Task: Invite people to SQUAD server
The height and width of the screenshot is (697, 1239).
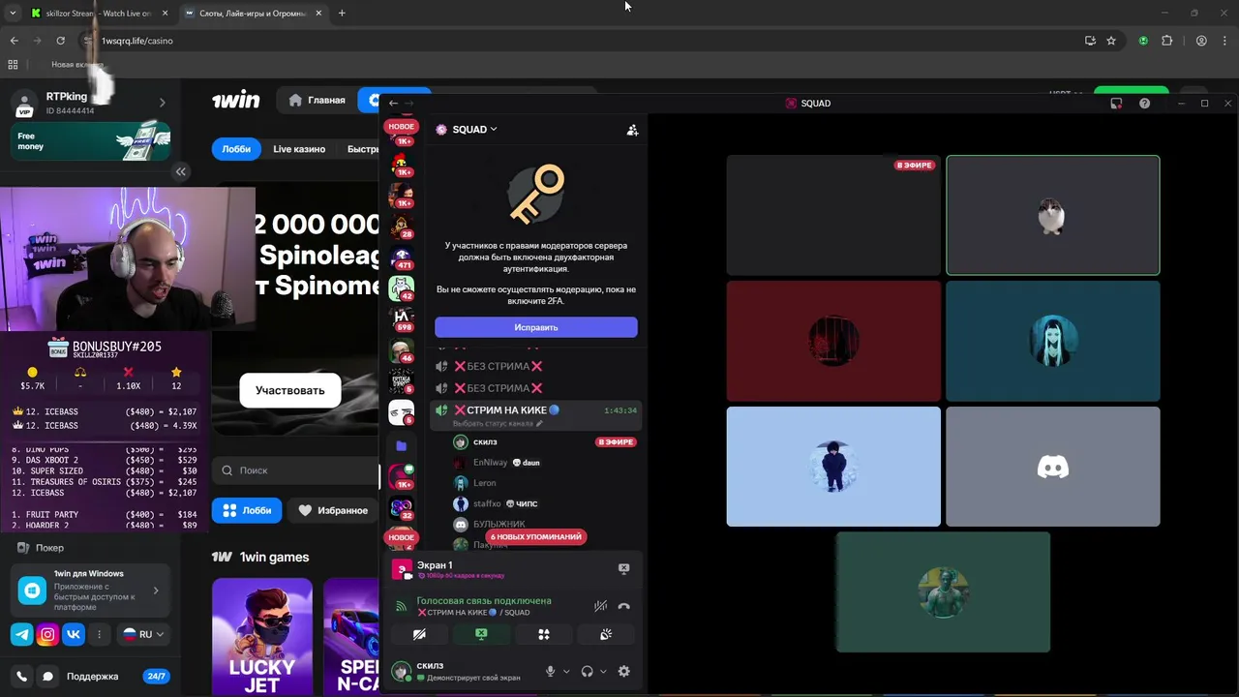Action: (632, 130)
